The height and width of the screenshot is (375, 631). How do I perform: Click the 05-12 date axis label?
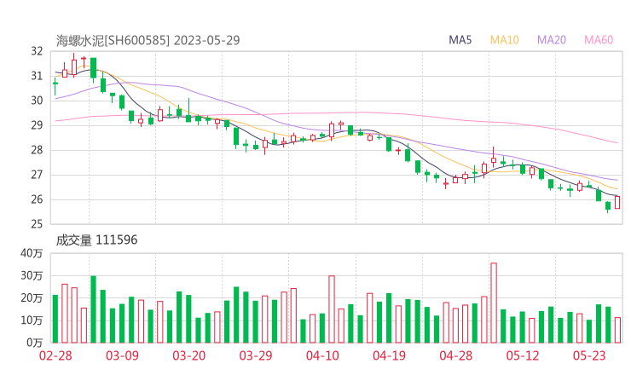pos(523,355)
